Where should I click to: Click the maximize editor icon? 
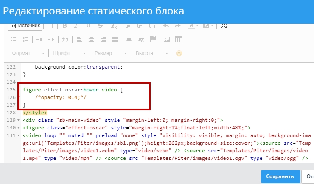224,26
